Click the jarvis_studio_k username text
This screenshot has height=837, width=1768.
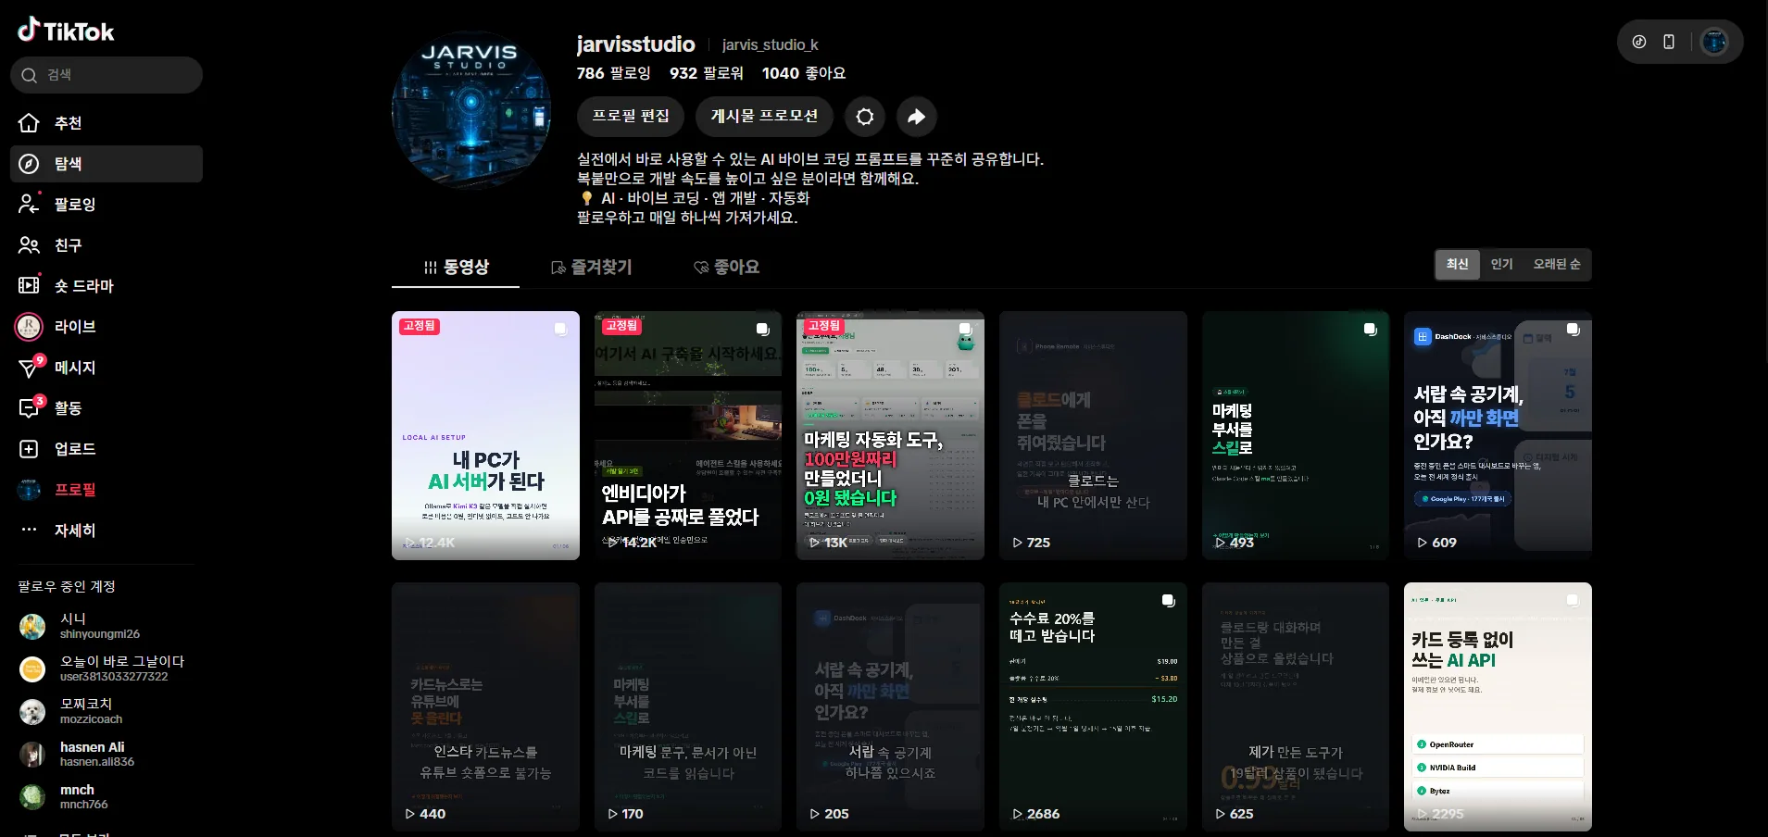(771, 44)
